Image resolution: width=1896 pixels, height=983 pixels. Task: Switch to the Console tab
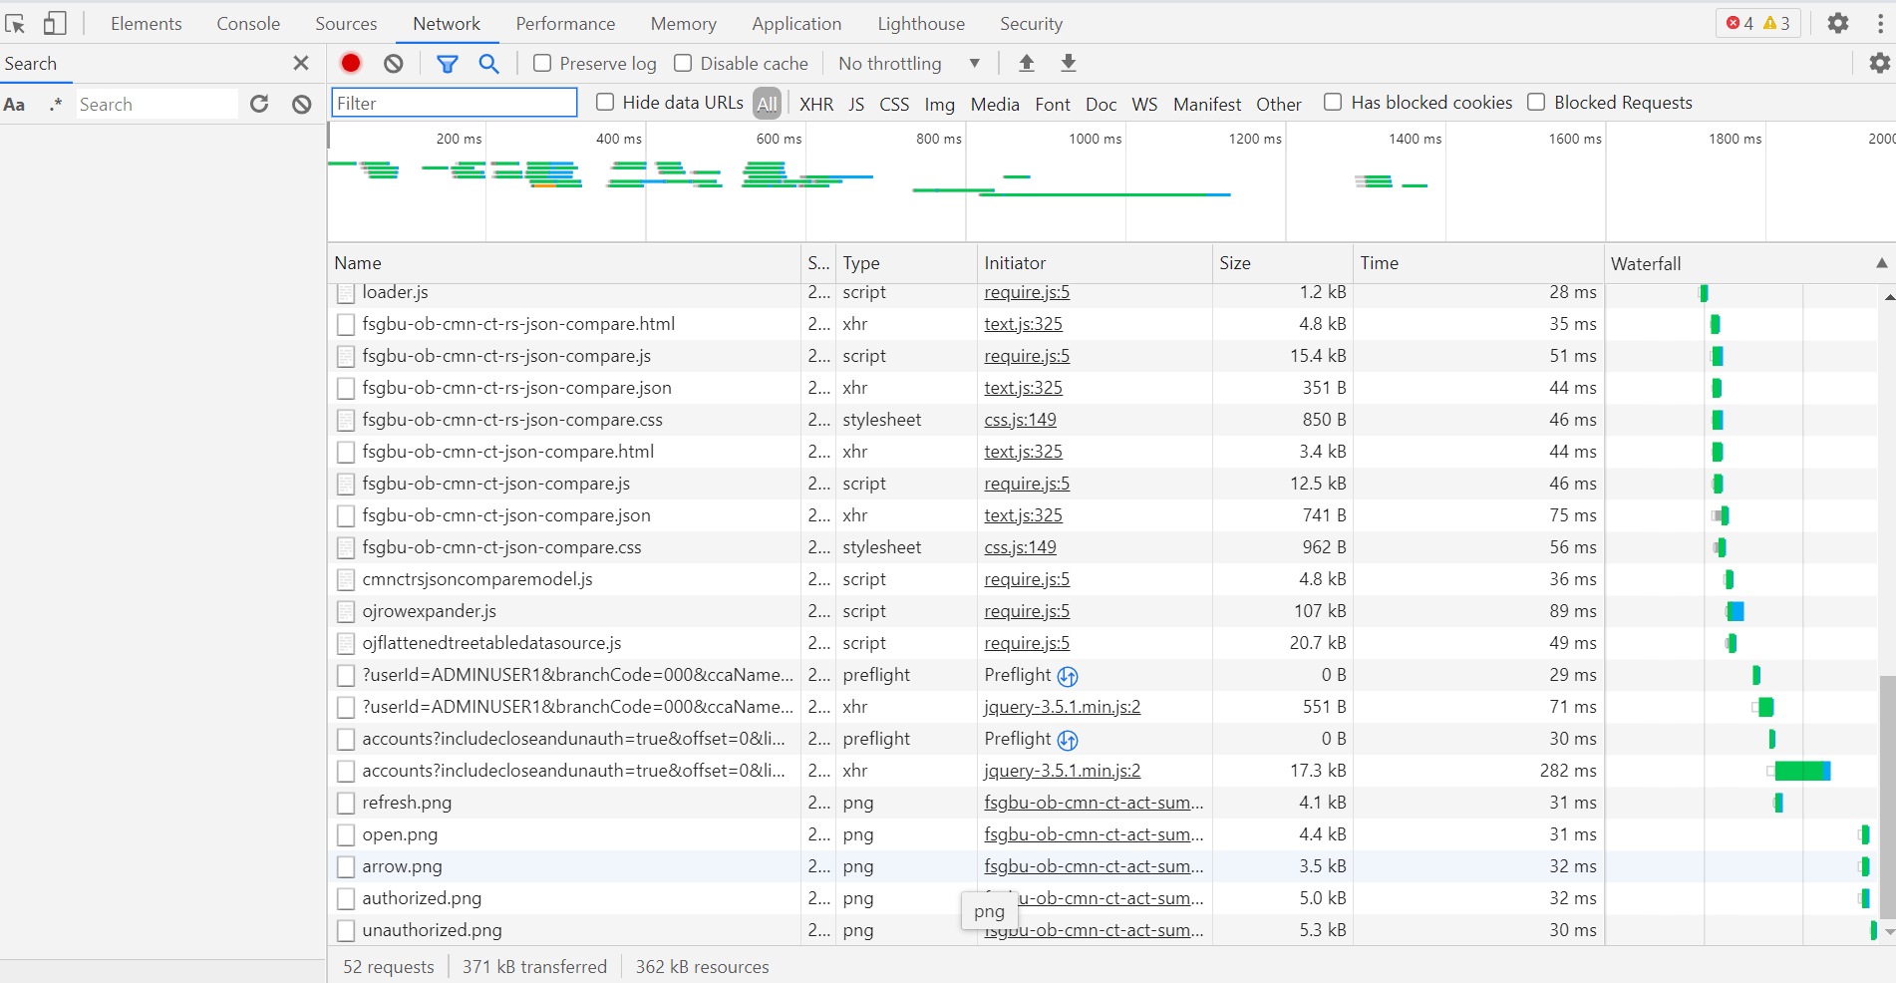point(248,23)
